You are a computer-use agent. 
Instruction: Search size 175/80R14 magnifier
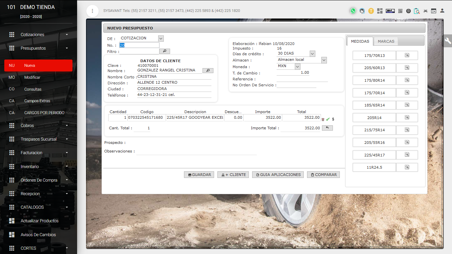tap(407, 80)
